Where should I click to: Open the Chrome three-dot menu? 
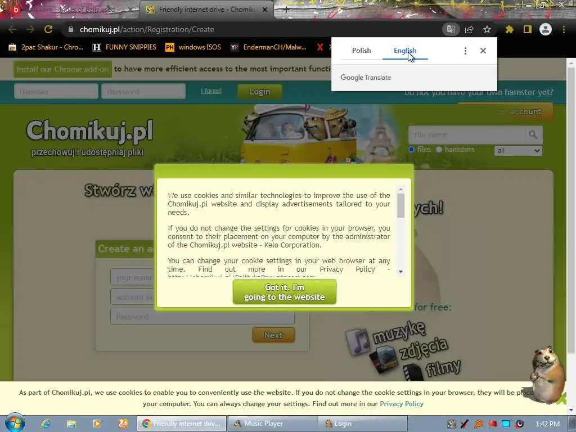564,29
